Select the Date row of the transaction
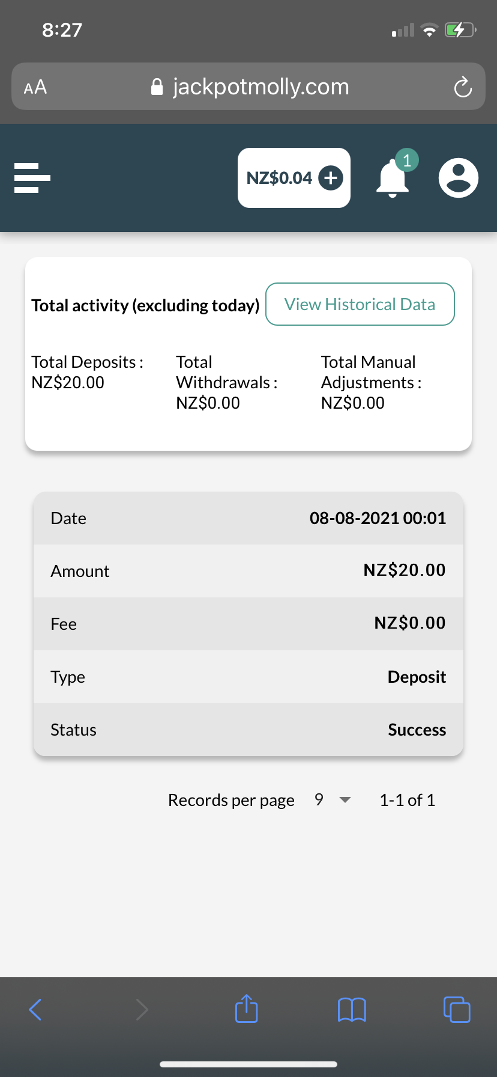497x1077 pixels. click(248, 518)
